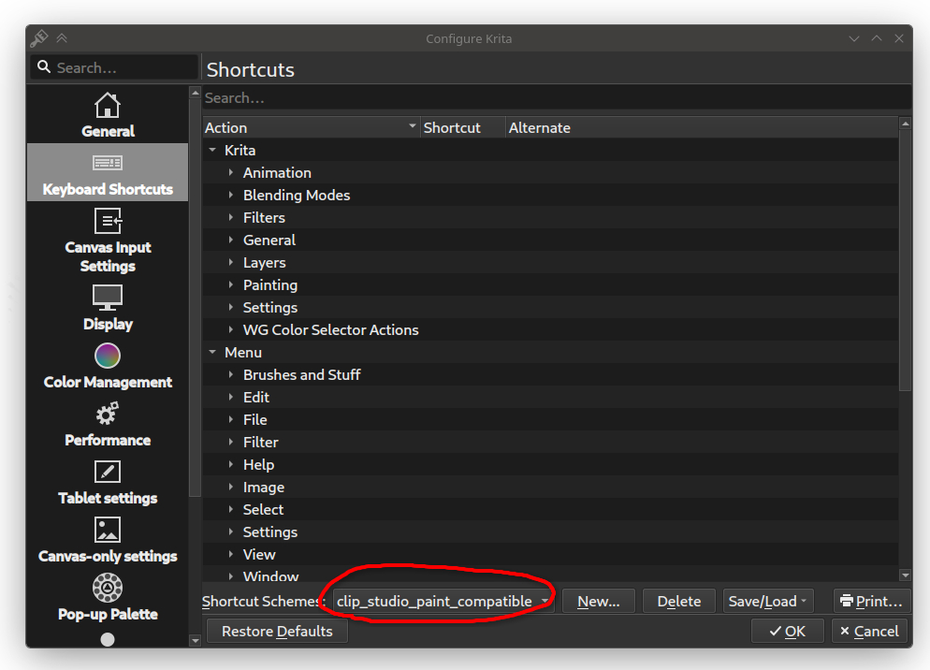Select the Filter row under Menu
Viewport: 930px width, 670px height.
tap(550, 442)
